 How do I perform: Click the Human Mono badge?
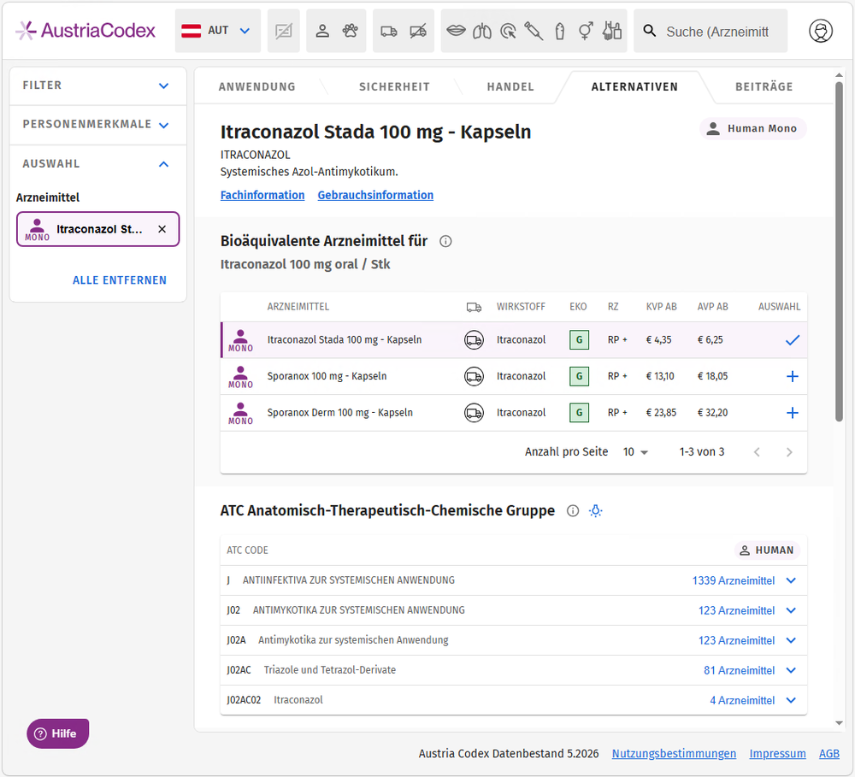[x=753, y=129]
